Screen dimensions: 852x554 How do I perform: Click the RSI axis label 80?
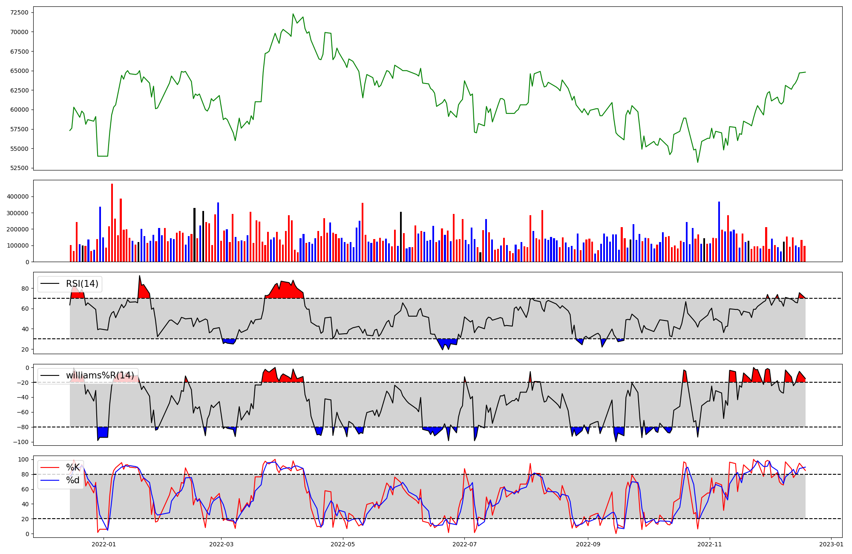pyautogui.click(x=25, y=289)
